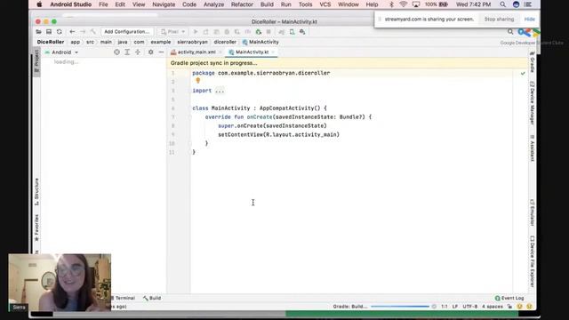Click the Search Everywhere magnifier in toolbar
This screenshot has width=569, height=320.
pos(510,32)
